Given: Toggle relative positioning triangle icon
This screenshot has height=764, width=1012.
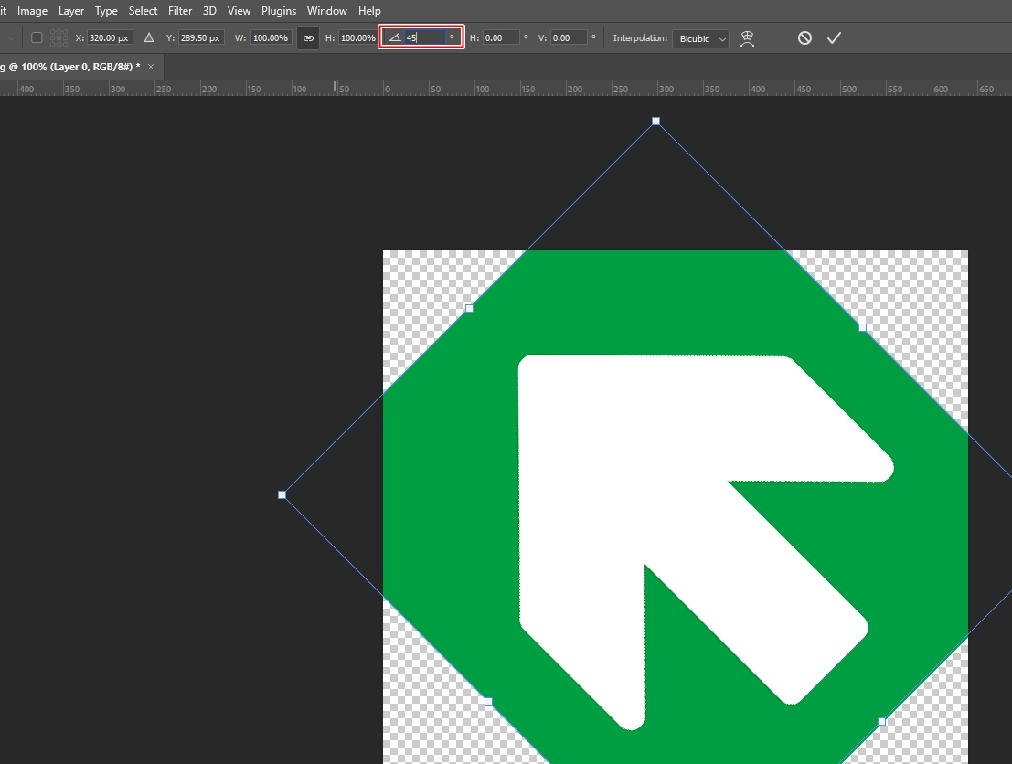Looking at the screenshot, I should pyautogui.click(x=149, y=38).
